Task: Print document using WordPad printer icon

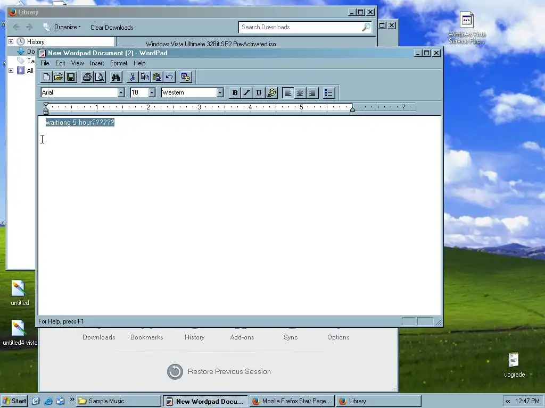Action: pos(87,77)
